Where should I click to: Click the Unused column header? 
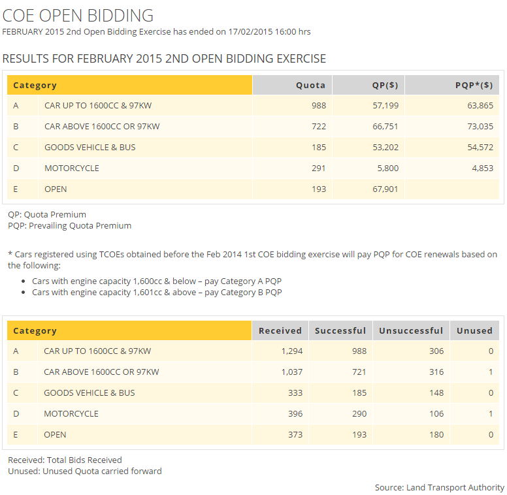pyautogui.click(x=474, y=330)
